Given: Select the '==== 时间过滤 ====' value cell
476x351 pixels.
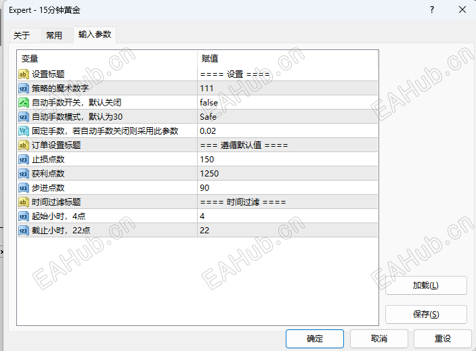Looking at the screenshot, I should [288, 202].
